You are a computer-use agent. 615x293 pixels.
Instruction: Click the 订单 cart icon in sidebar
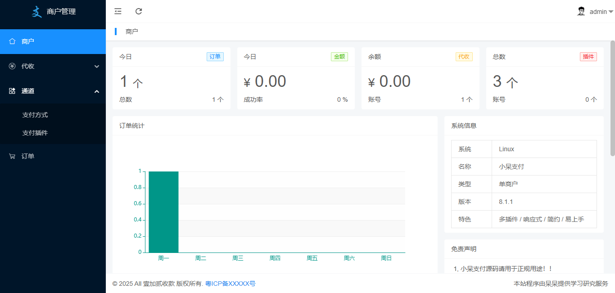click(x=12, y=156)
